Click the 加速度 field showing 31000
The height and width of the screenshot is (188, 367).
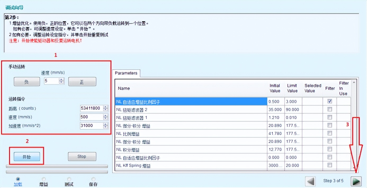[x=92, y=126]
